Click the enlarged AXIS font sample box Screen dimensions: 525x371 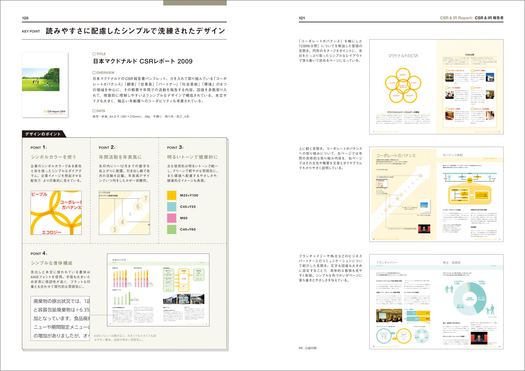pos(60,318)
